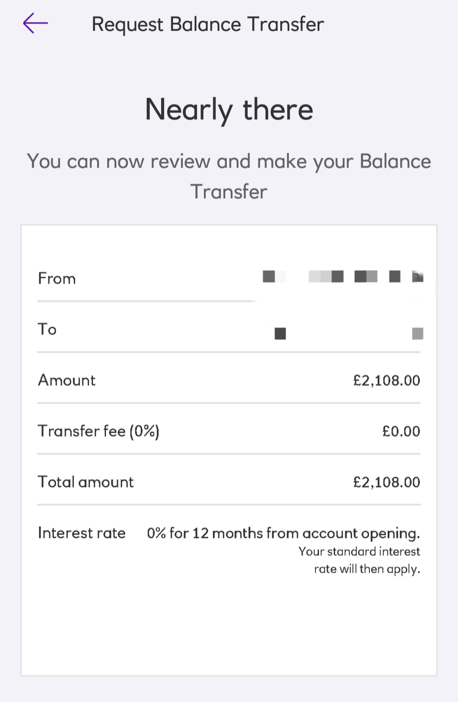The height and width of the screenshot is (702, 458).
Task: Tap the standard interest rate note
Action: pos(359,560)
